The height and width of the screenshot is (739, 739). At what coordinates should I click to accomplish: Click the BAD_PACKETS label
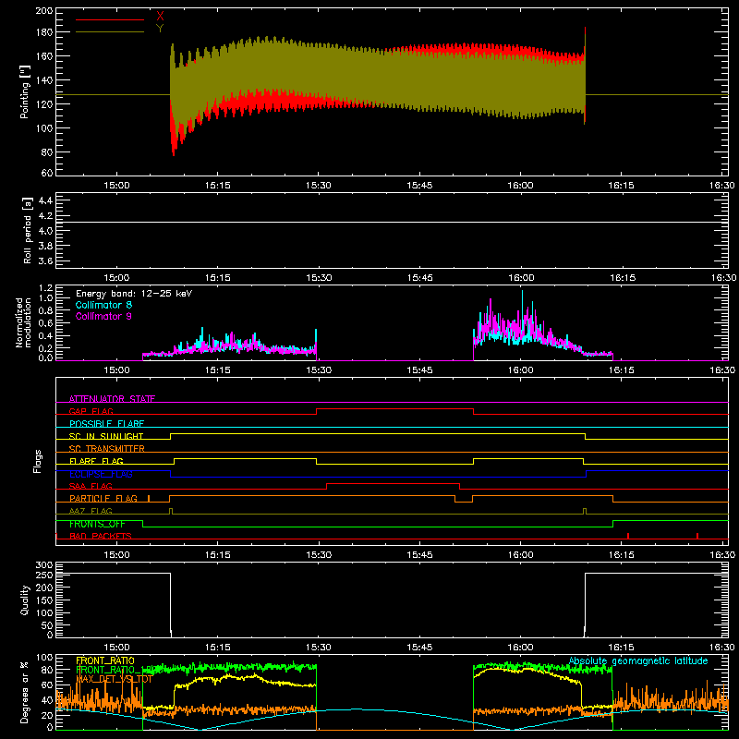point(101,536)
